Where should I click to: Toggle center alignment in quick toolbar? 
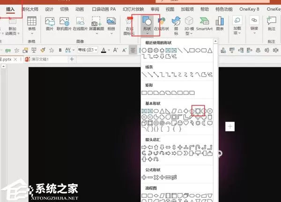[x=133, y=50]
